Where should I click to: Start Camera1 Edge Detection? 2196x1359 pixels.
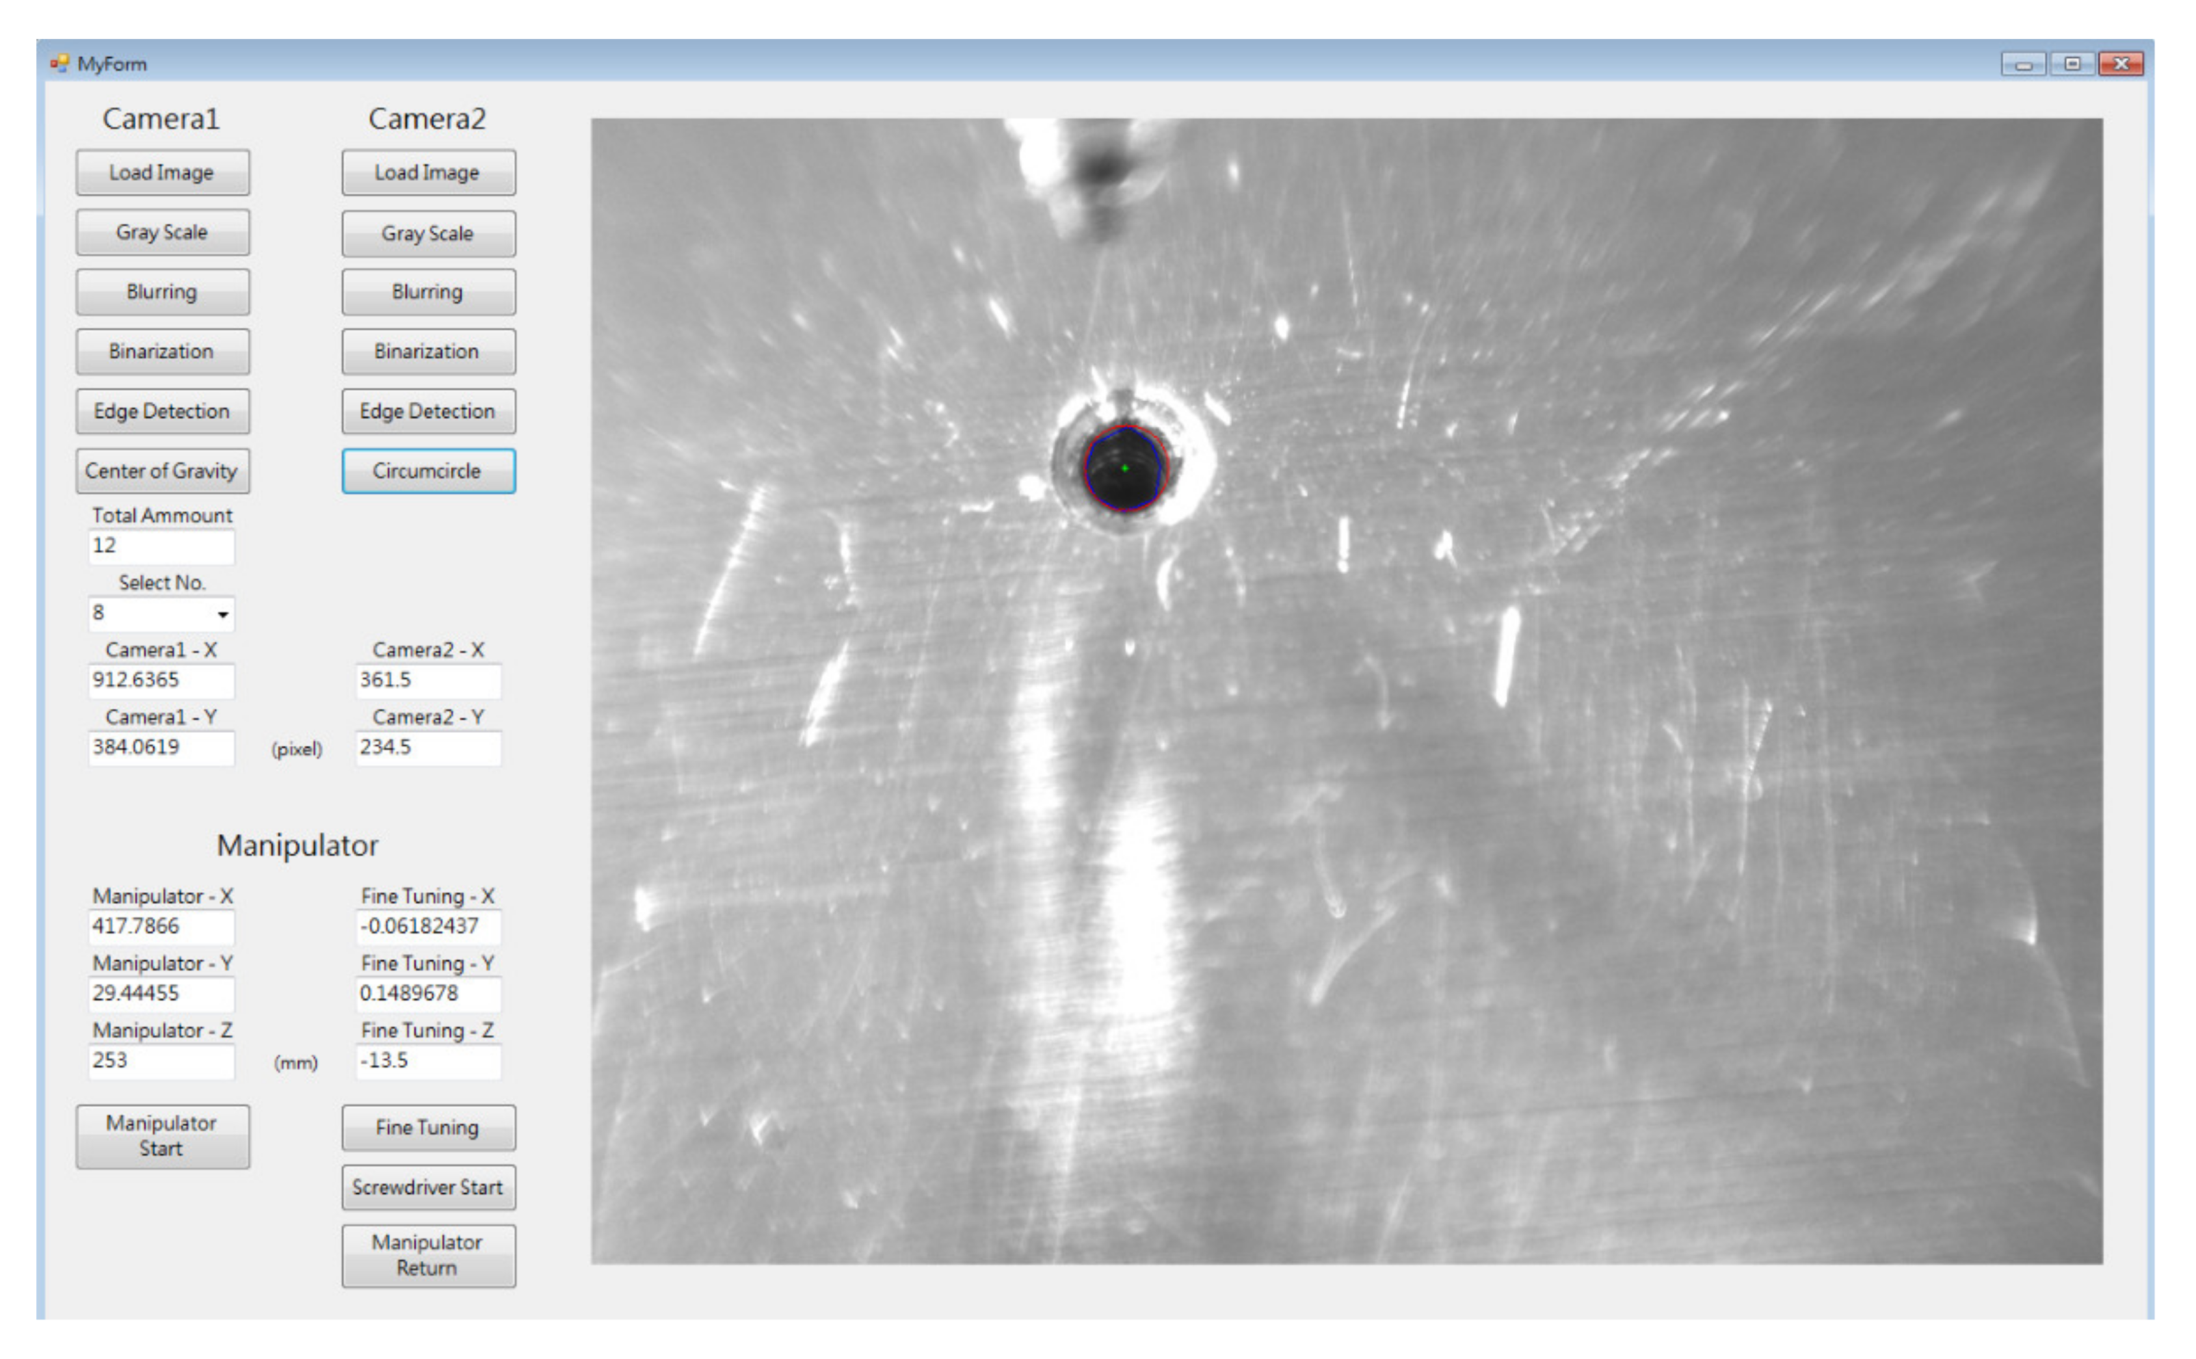(162, 412)
